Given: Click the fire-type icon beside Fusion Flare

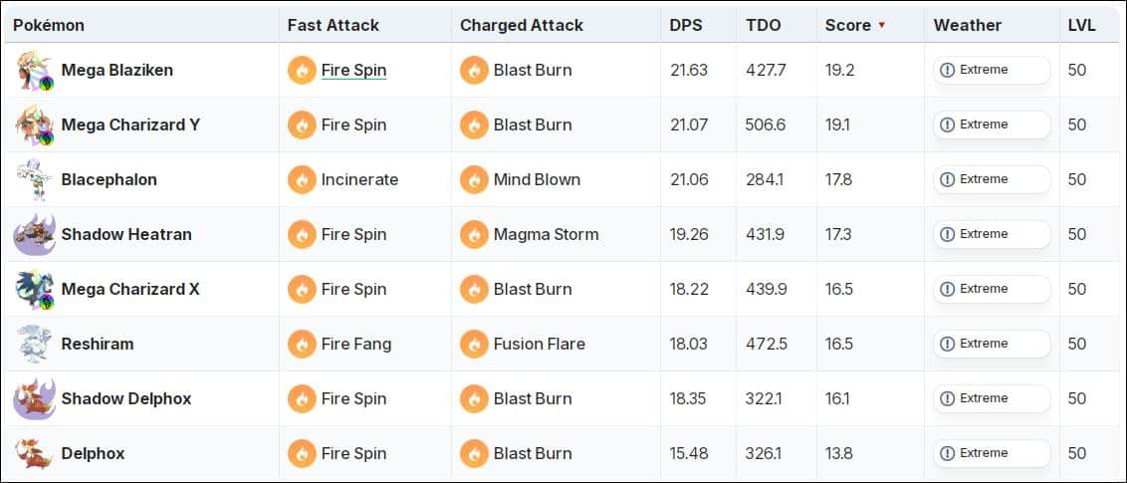Looking at the screenshot, I should click(x=473, y=345).
